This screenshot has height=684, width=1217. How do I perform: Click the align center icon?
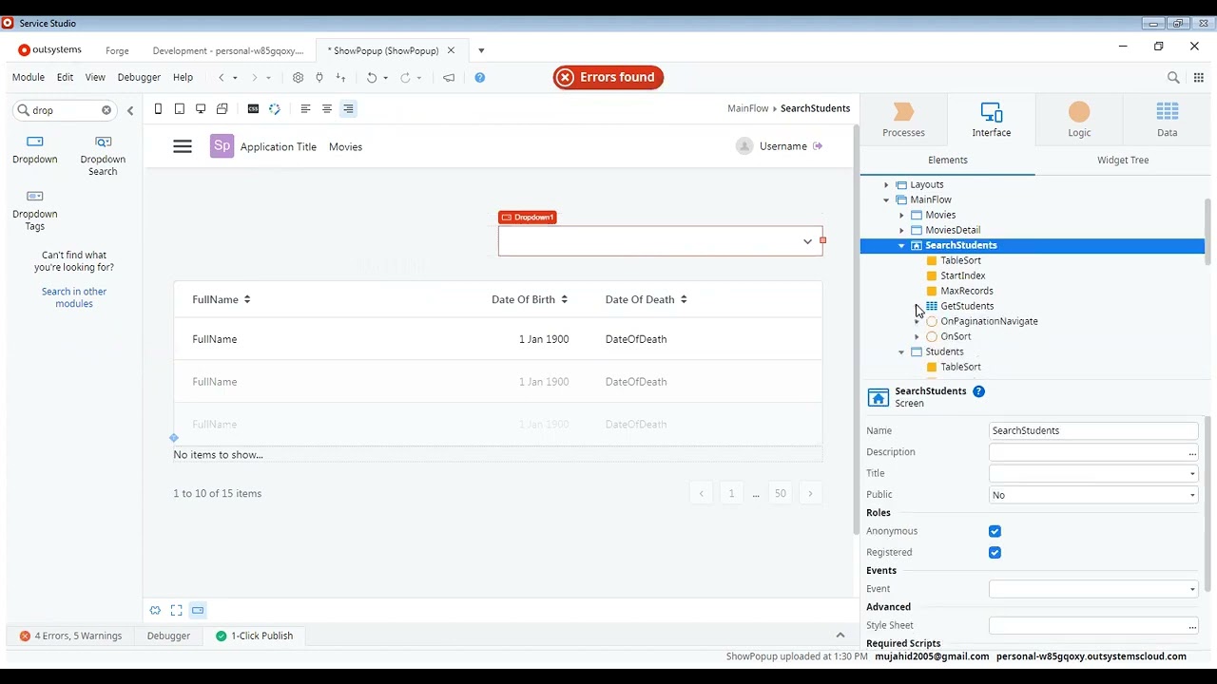pos(327,109)
